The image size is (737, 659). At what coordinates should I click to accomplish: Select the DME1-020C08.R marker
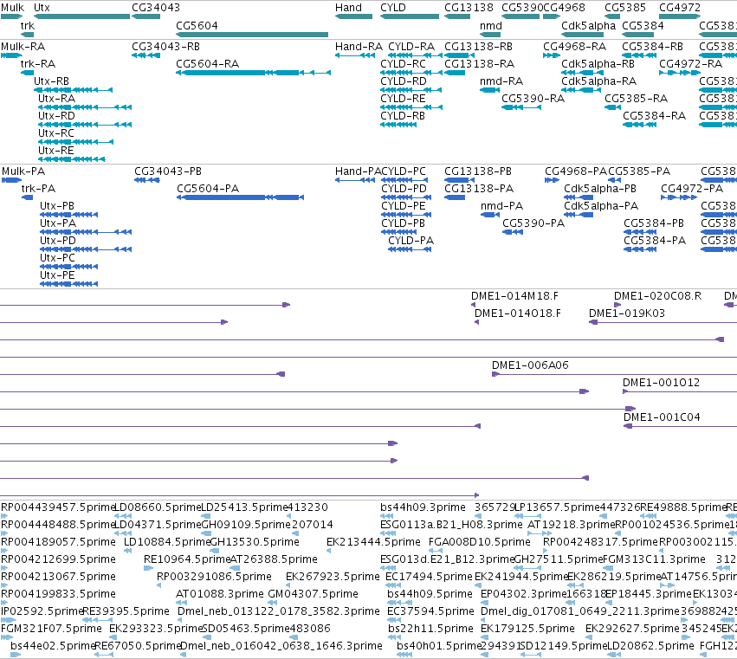click(x=617, y=305)
